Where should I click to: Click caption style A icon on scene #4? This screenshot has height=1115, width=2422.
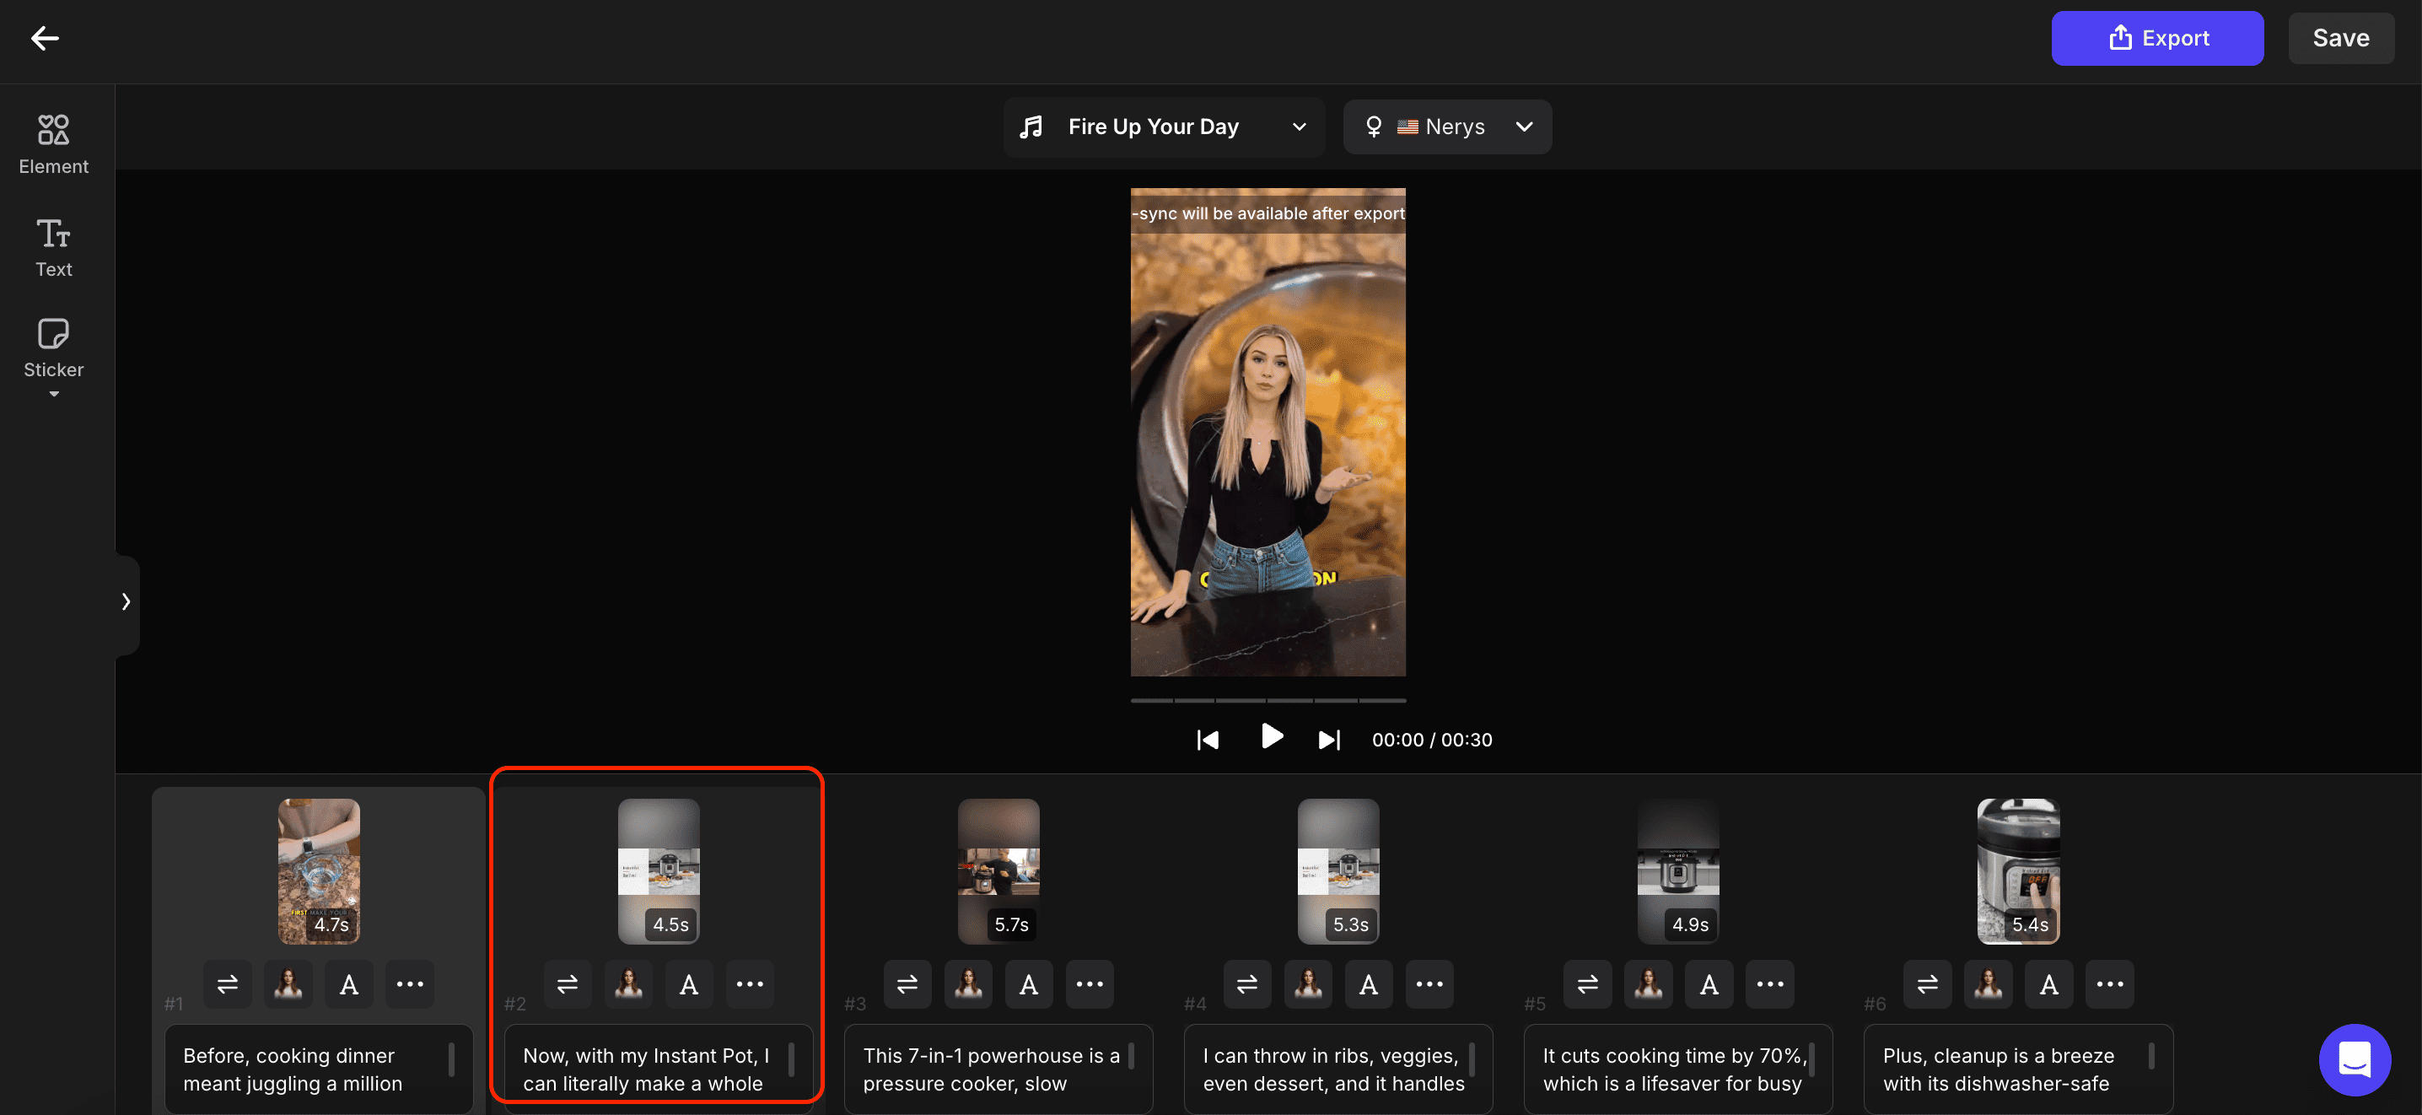(1368, 984)
